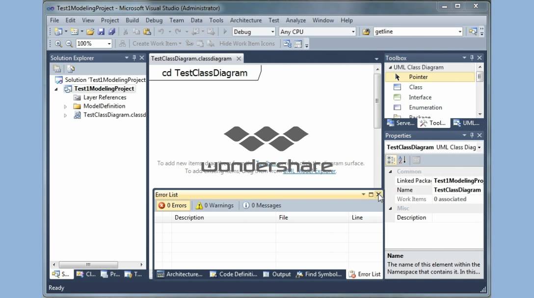Click the Open File folder icon
Screen dimensions: 534x298
point(90,32)
